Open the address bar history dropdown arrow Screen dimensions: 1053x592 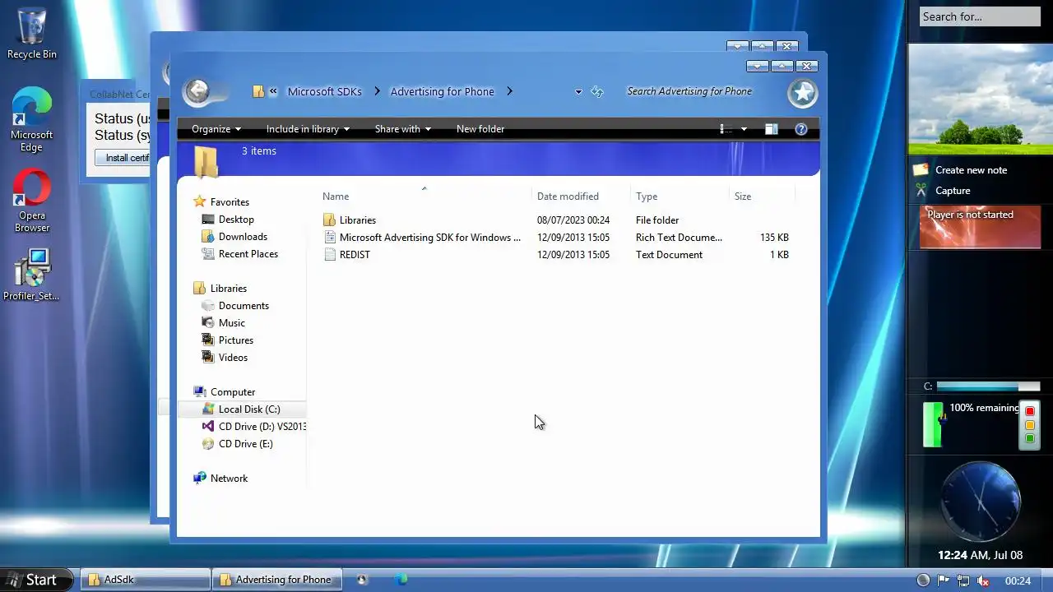tap(578, 92)
